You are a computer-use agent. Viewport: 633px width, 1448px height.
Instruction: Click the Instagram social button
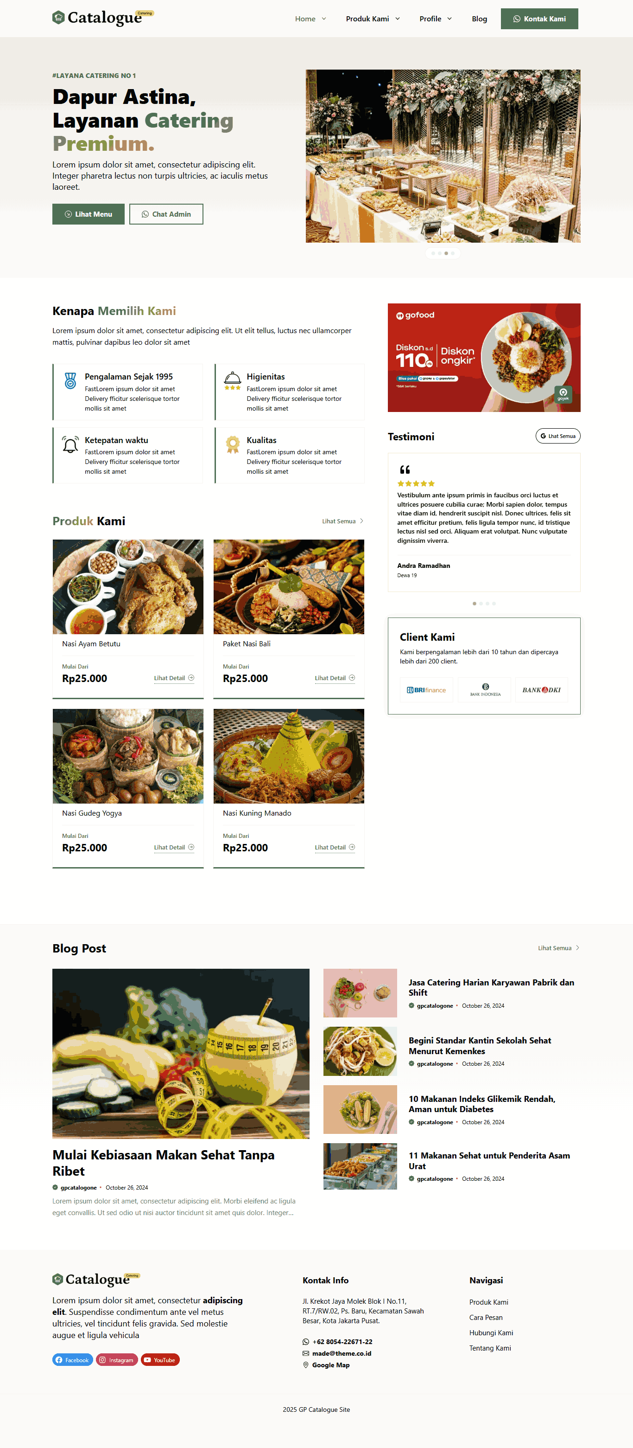point(117,1359)
